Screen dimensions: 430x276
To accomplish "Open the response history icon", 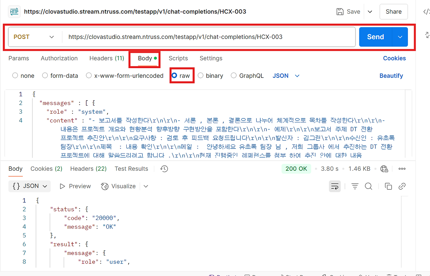I will 164,169.
